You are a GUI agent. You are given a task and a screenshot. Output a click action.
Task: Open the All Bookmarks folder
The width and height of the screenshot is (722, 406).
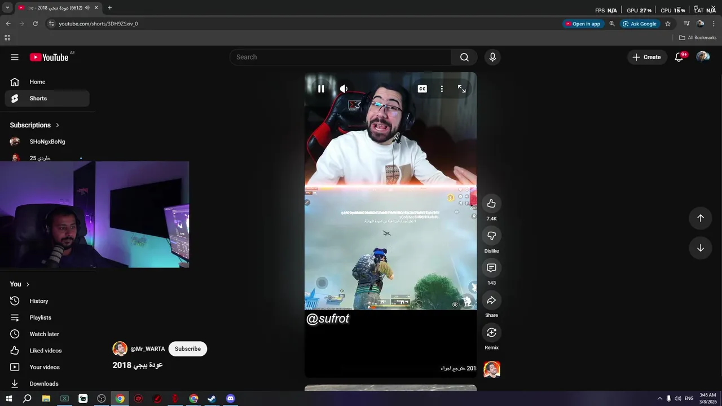pos(698,38)
